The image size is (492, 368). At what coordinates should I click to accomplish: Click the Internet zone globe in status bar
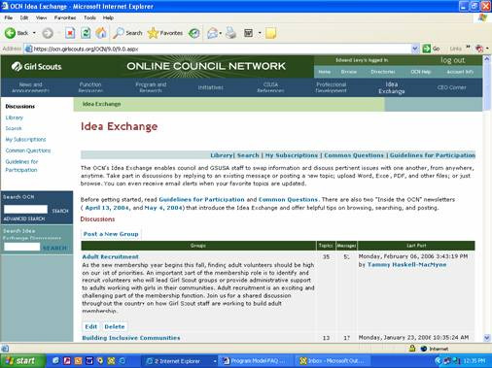click(424, 349)
